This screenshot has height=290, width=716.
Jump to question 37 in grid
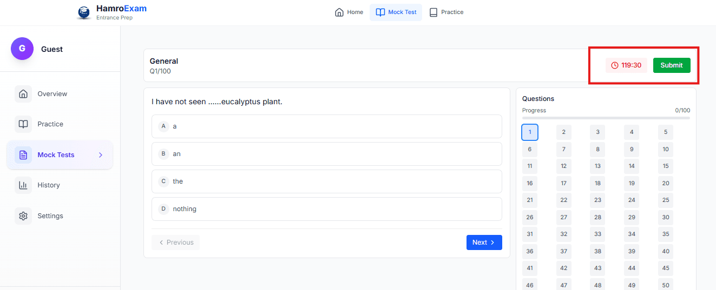[x=564, y=252]
